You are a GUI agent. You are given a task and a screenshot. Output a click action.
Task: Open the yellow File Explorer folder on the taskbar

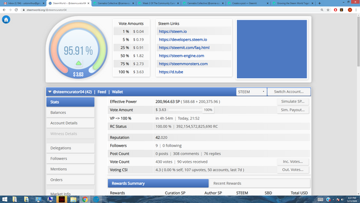(73, 199)
